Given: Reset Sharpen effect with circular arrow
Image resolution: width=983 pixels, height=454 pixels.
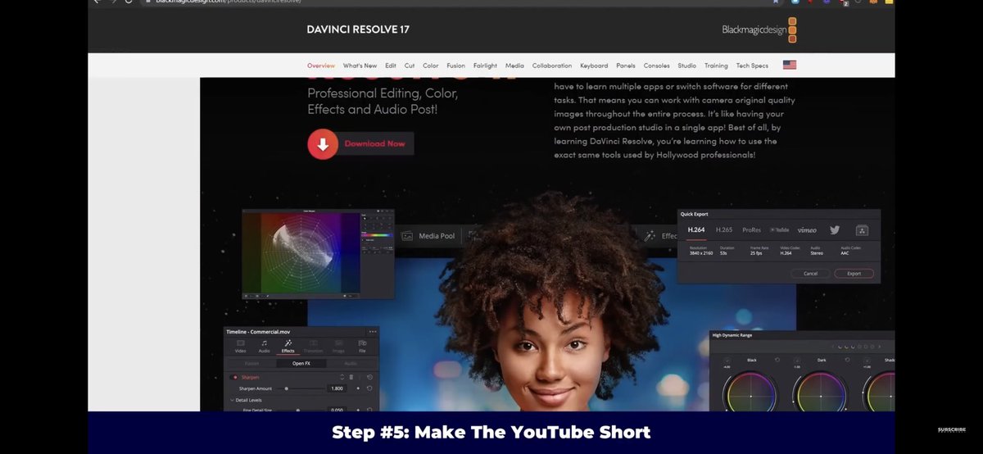Looking at the screenshot, I should click(x=369, y=377).
